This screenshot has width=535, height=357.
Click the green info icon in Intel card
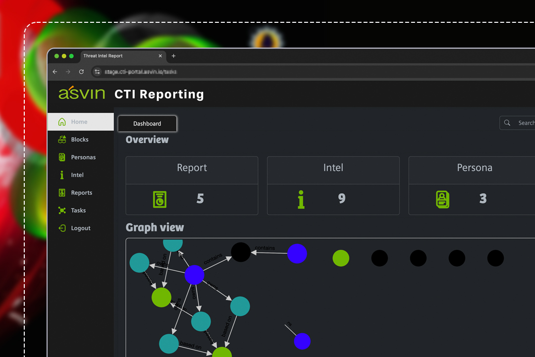pyautogui.click(x=301, y=199)
